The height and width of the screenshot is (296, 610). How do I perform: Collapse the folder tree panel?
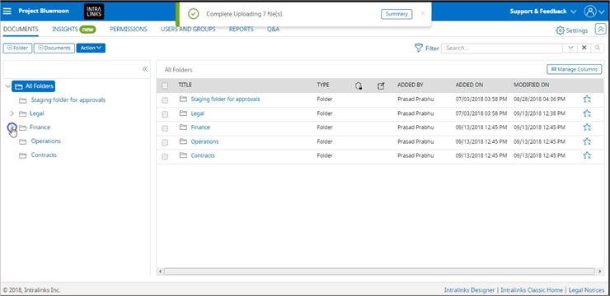[145, 69]
